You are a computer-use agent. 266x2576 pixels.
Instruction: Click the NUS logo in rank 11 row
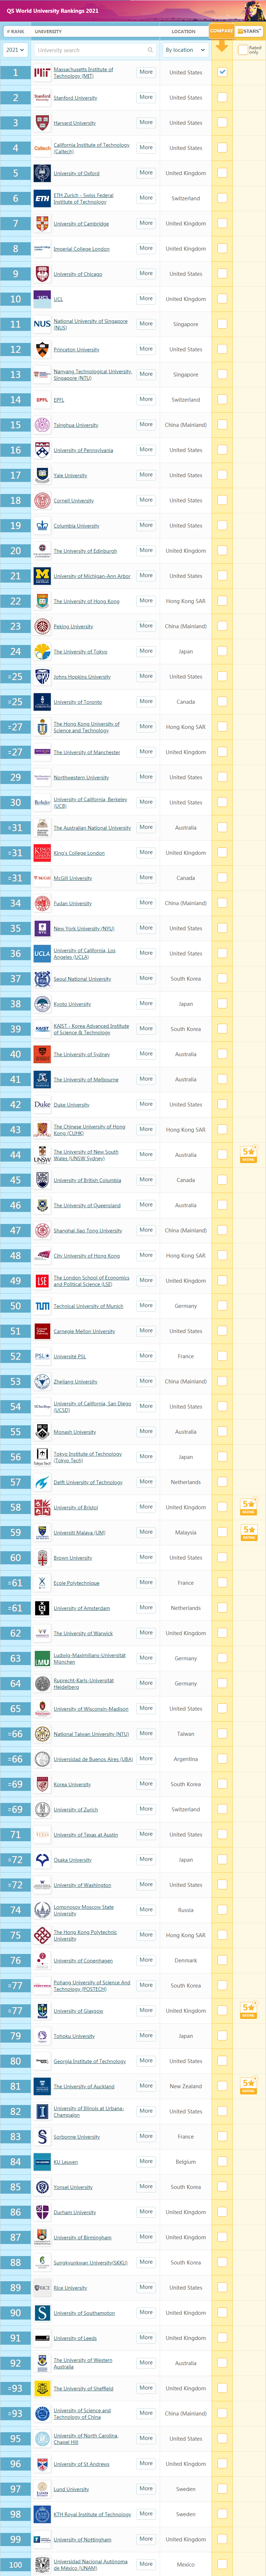(42, 324)
